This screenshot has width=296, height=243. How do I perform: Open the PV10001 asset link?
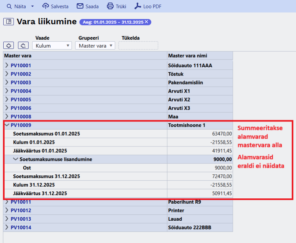[x=21, y=66]
